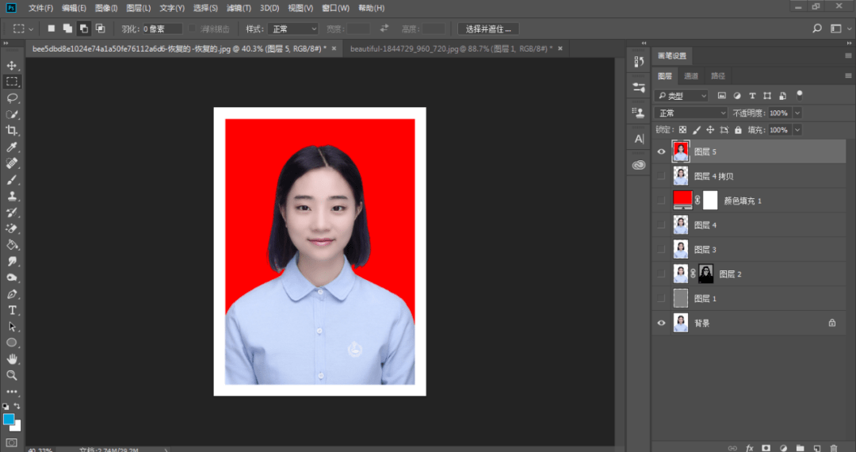Select the Crop tool
The width and height of the screenshot is (856, 452).
pyautogui.click(x=11, y=131)
